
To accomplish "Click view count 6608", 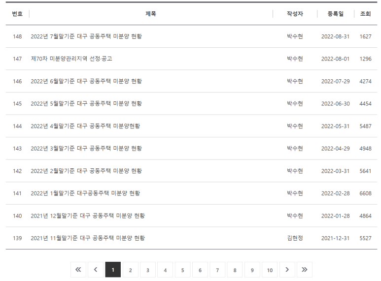I will (x=365, y=193).
